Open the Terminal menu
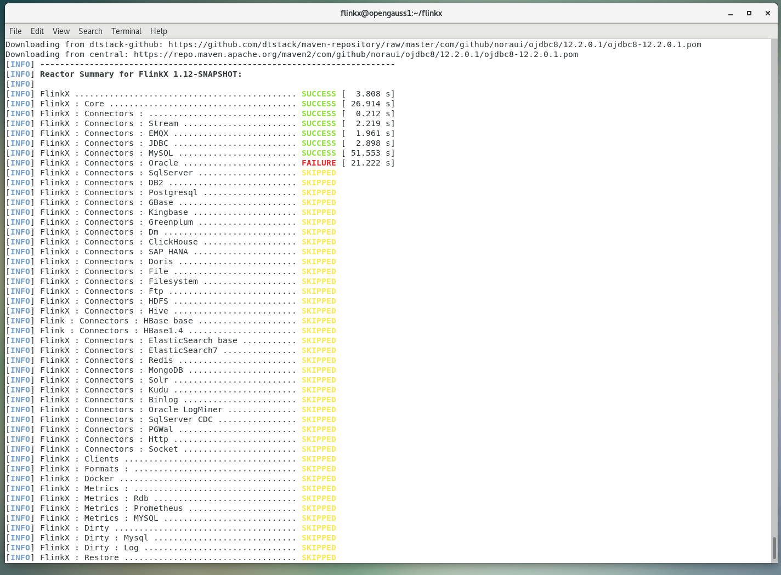 coord(126,31)
